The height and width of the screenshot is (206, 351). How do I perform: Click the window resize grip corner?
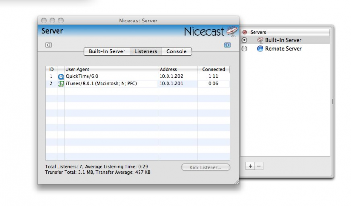pyautogui.click(x=237, y=182)
